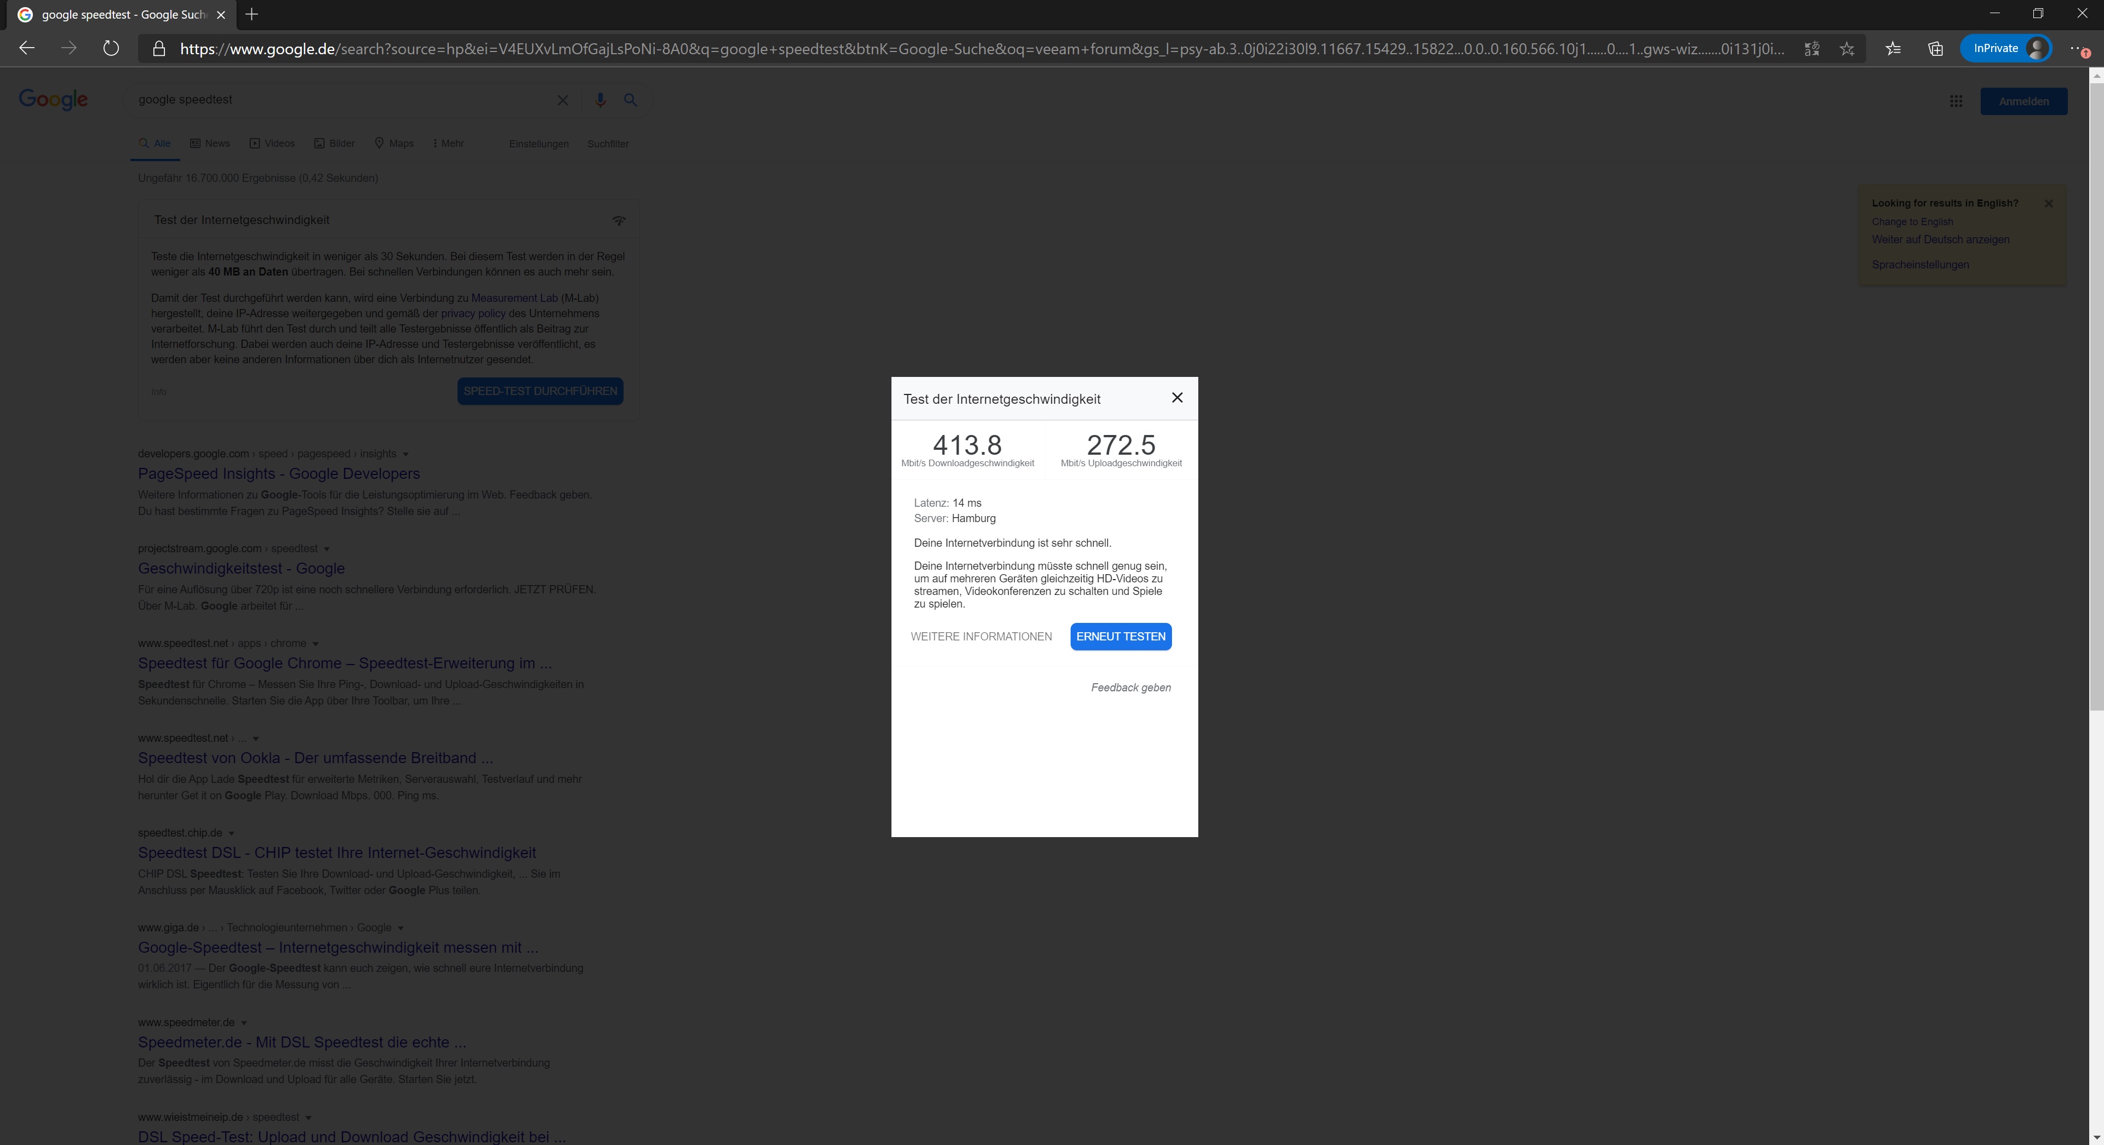Open DSL Speed-Test wieistmeineip result
2104x1145 pixels.
point(351,1136)
